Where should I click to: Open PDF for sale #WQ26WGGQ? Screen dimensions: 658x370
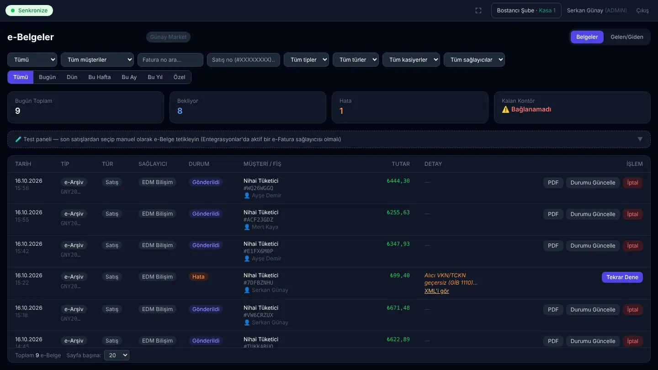(553, 183)
